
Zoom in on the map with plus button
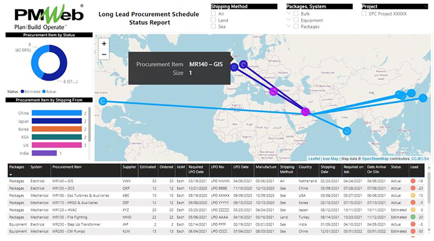tap(104, 44)
